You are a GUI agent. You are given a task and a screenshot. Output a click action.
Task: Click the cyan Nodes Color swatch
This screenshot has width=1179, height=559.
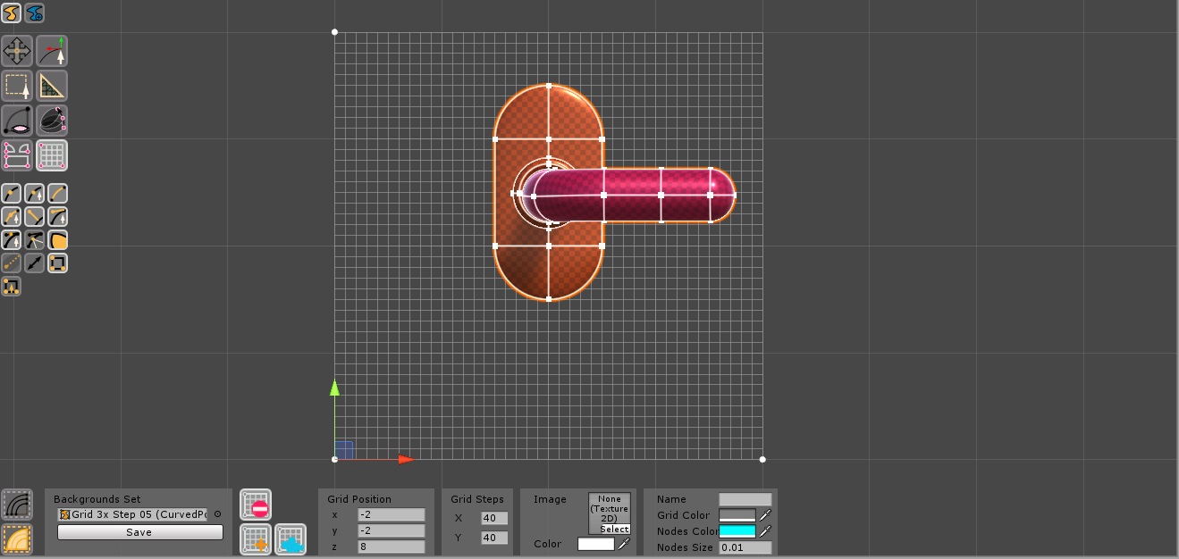point(737,532)
